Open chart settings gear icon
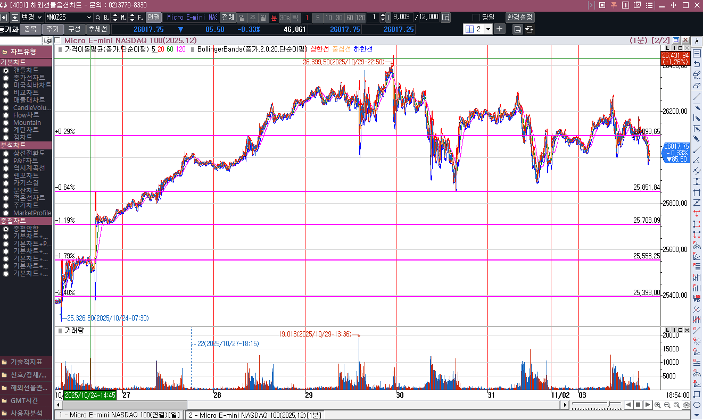Screen dimensions: 703x420 point(687,405)
